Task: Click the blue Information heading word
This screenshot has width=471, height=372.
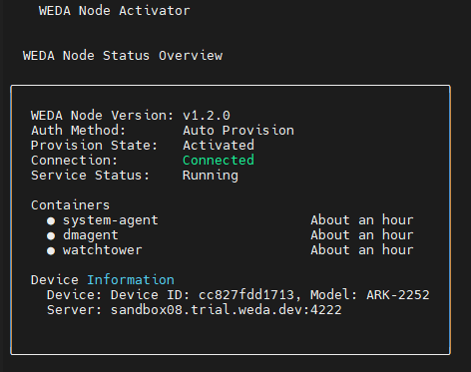Action: 131,280
